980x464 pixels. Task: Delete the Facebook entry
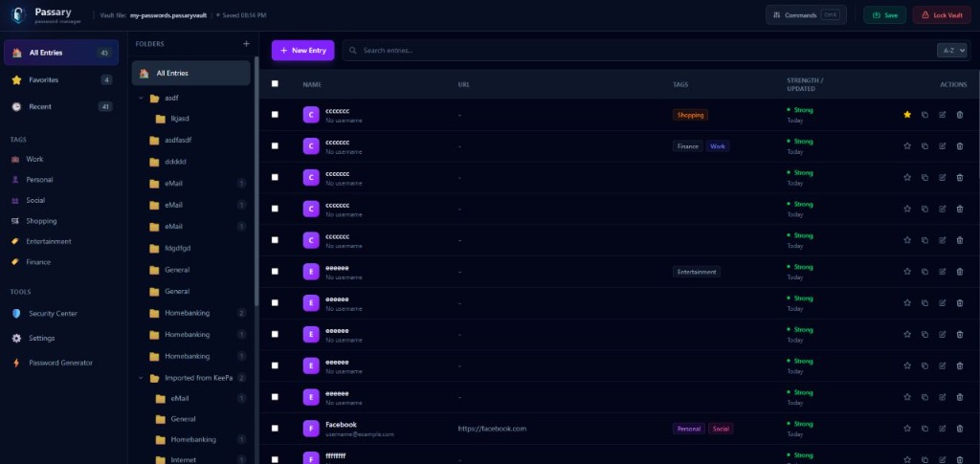(960, 429)
